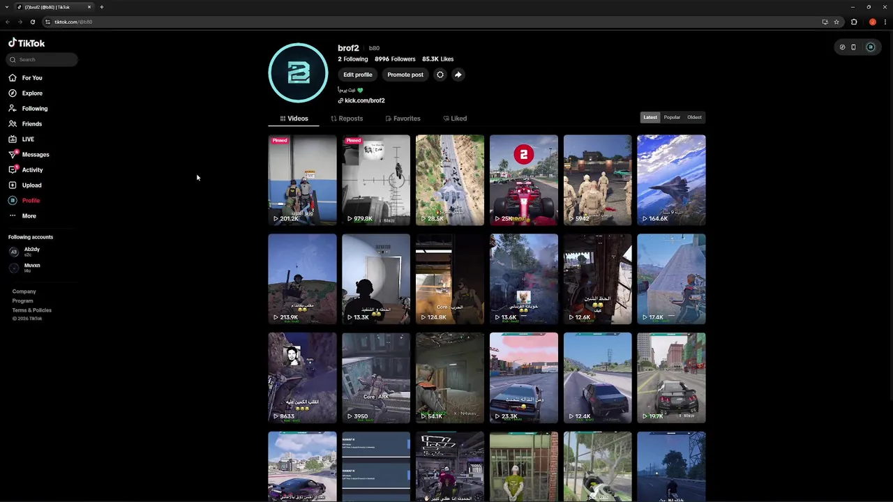Screen dimensions: 893x502
Task: Open the Core video with 124.8K views
Action: pos(450,279)
